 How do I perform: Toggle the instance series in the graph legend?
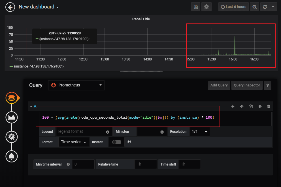click(x=39, y=66)
